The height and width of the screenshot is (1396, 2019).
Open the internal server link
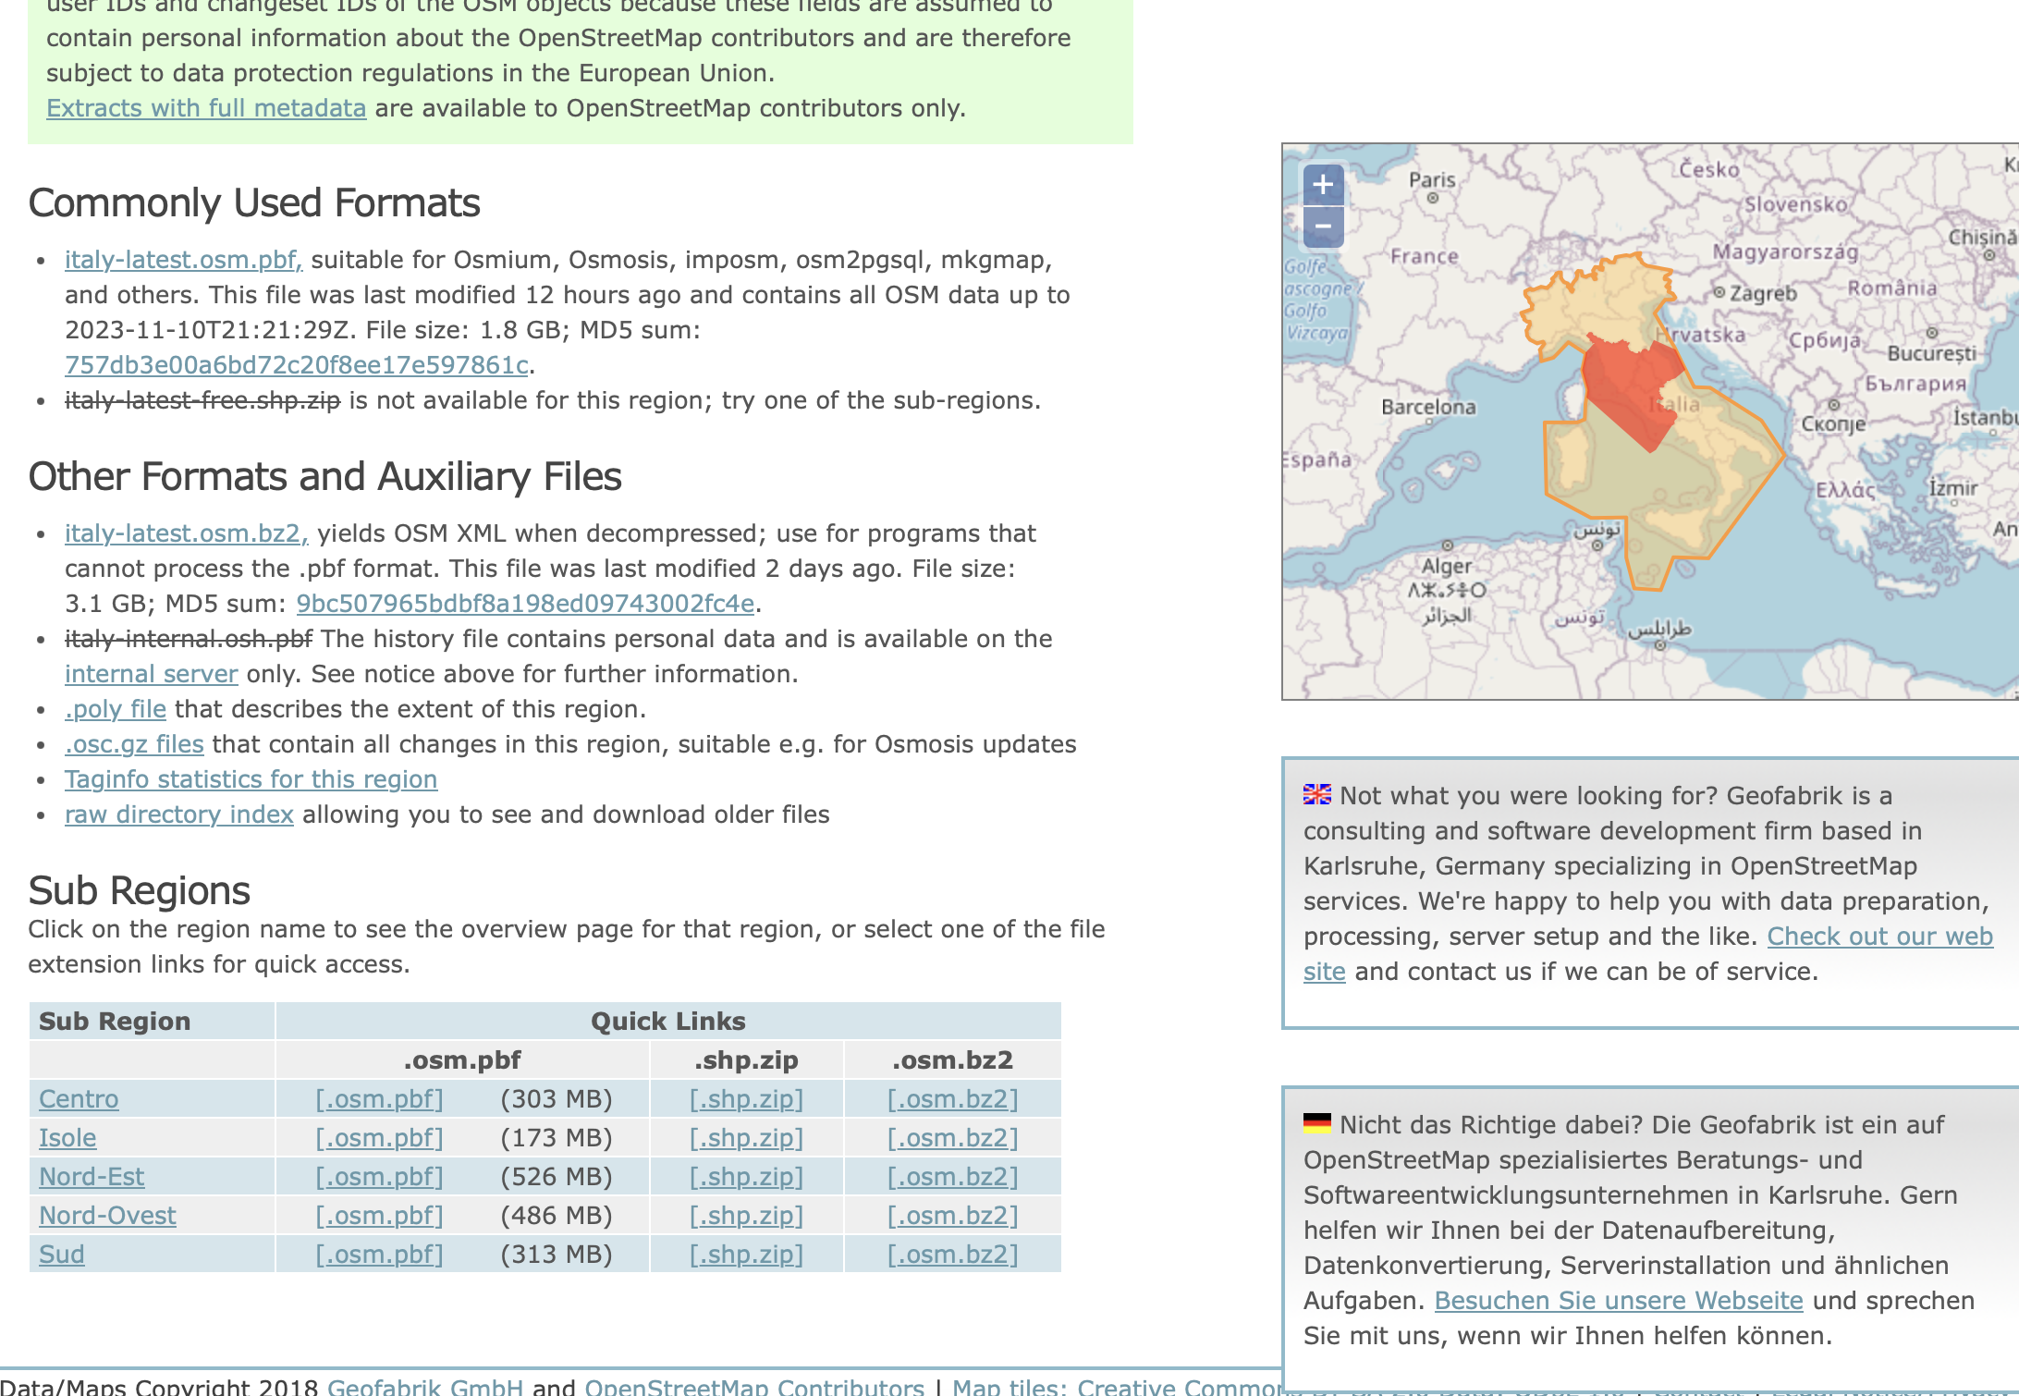[x=151, y=674]
